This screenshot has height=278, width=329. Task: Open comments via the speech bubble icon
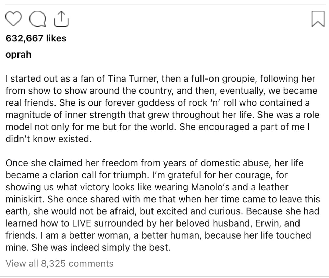pos(37,19)
